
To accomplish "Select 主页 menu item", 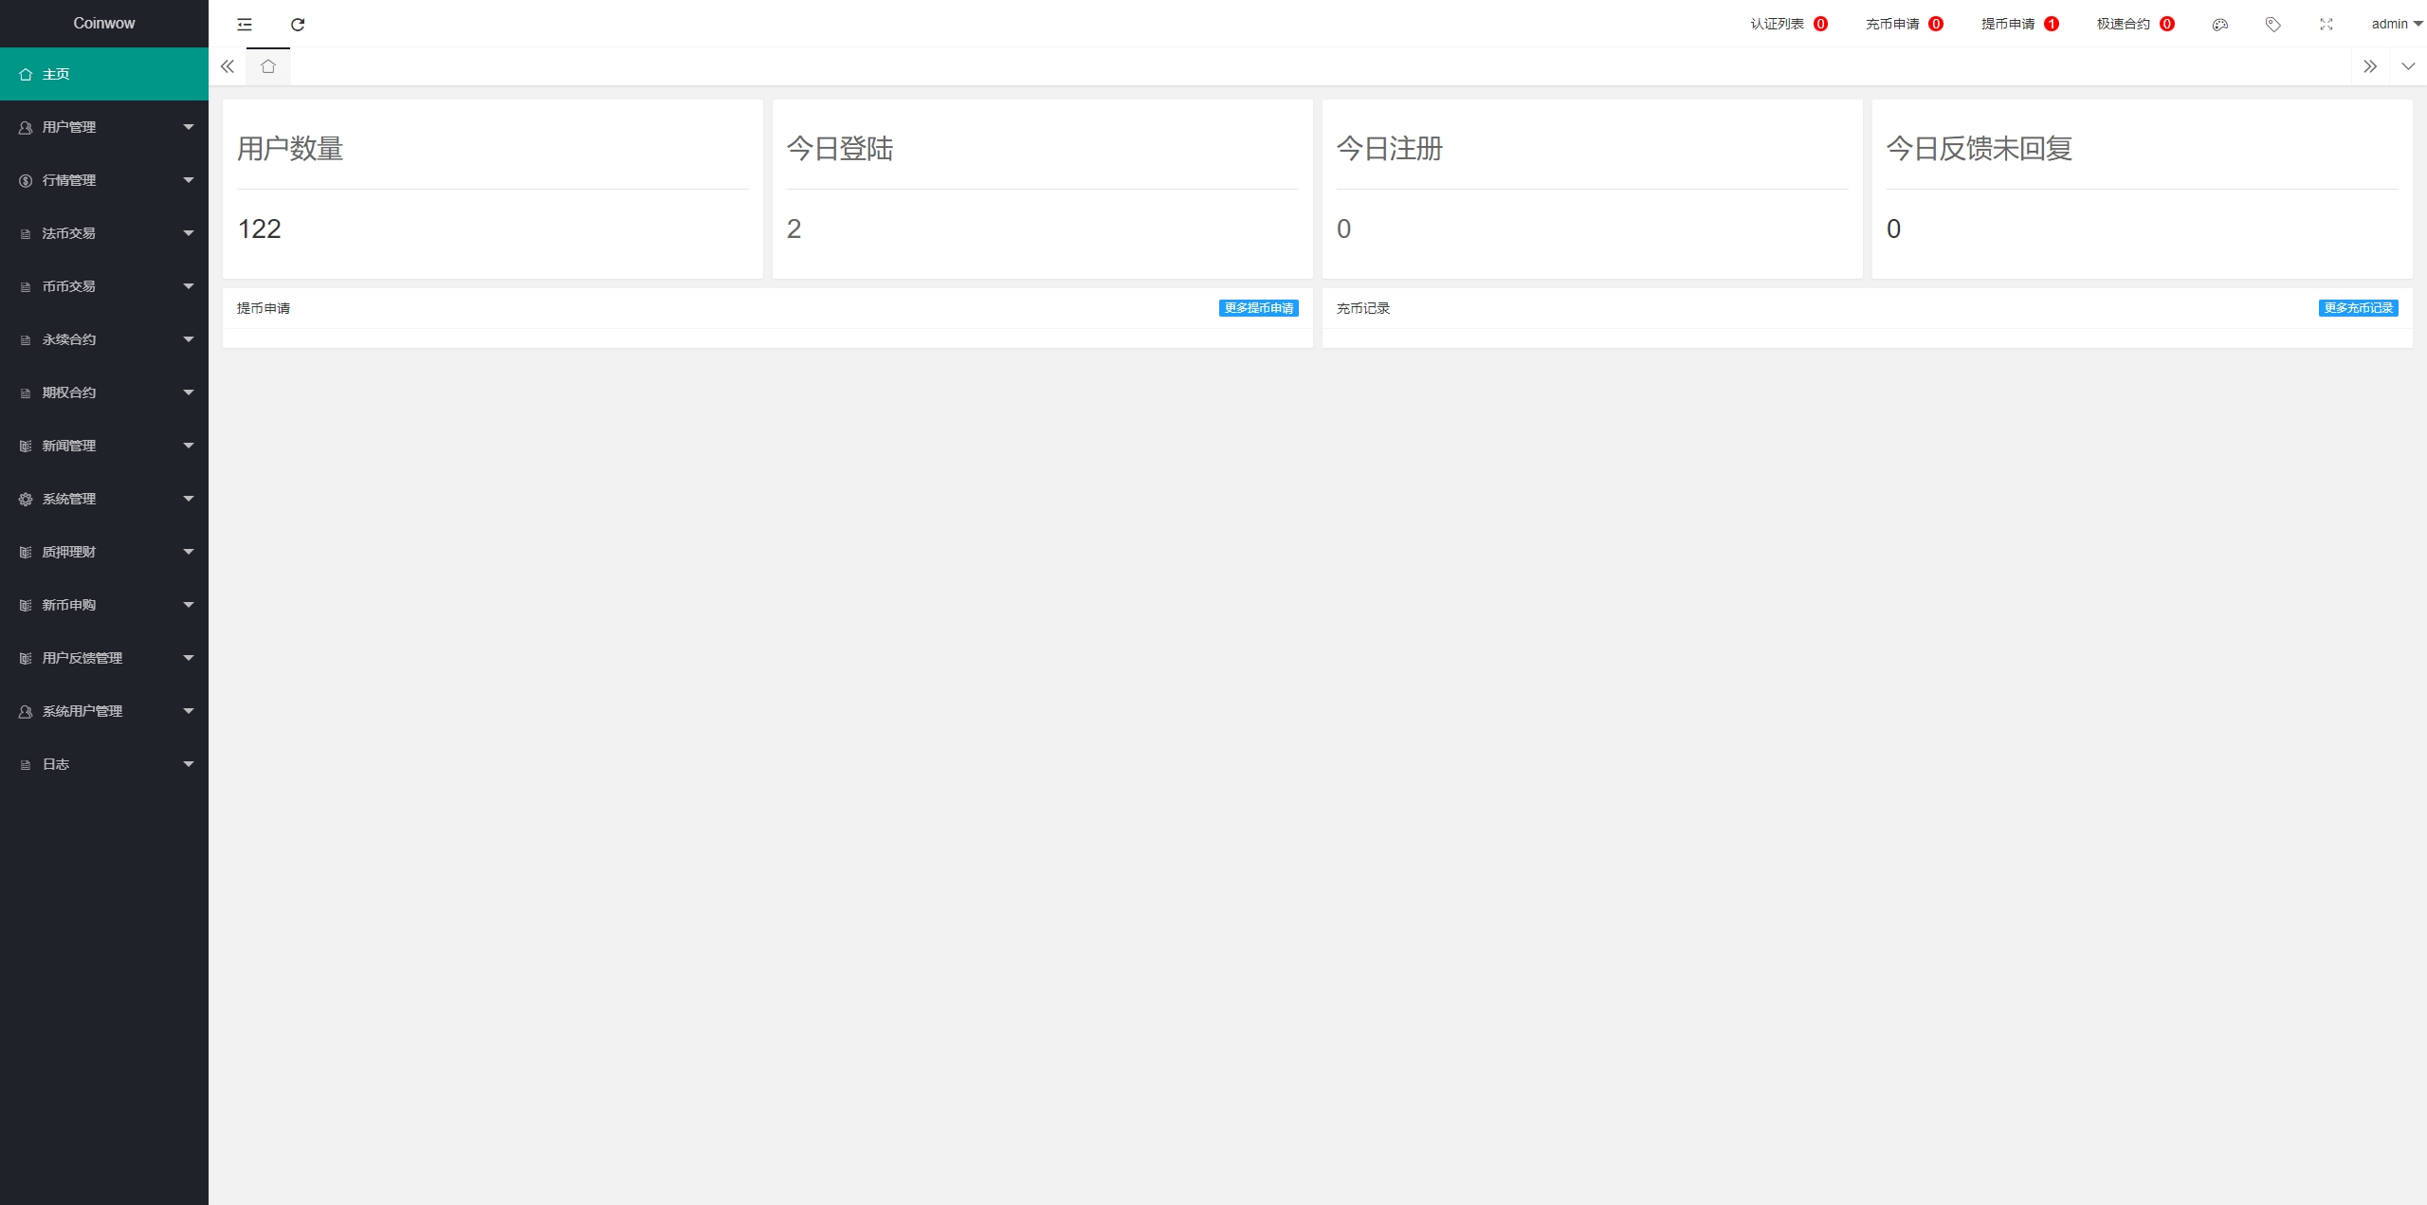I will 103,73.
